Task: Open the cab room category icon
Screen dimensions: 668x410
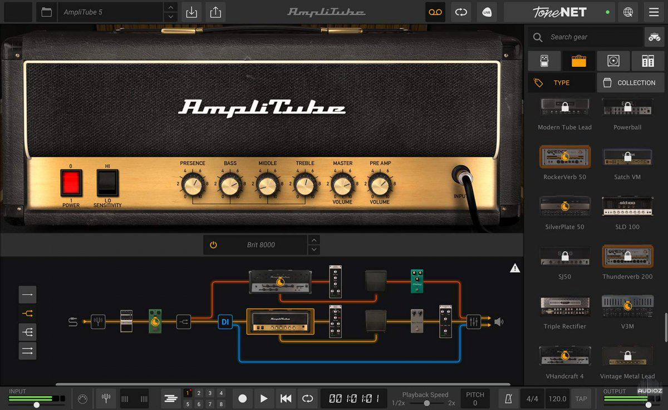Action: pyautogui.click(x=613, y=61)
